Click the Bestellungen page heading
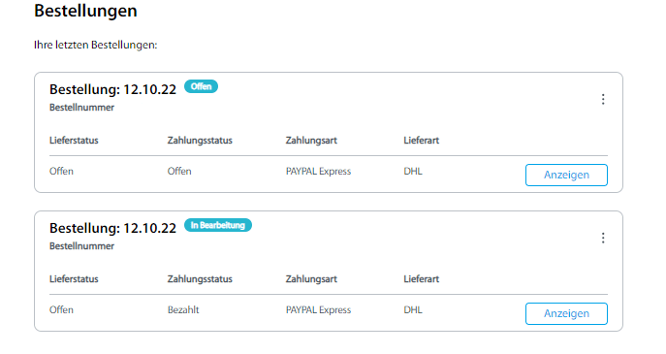 pyautogui.click(x=85, y=11)
